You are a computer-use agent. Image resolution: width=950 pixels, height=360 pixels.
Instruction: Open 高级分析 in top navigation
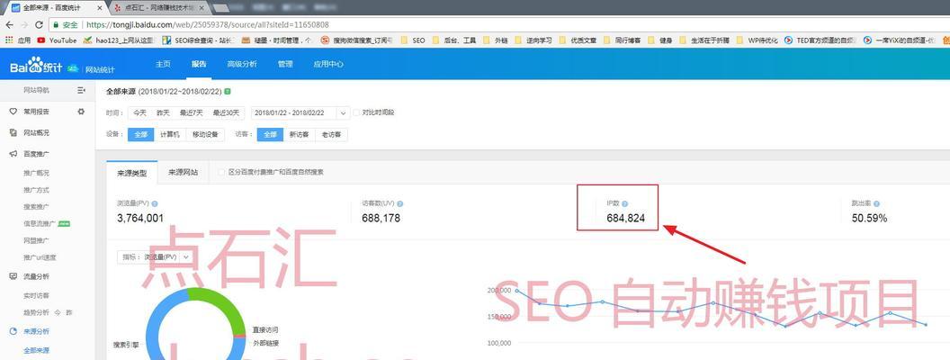(242, 64)
